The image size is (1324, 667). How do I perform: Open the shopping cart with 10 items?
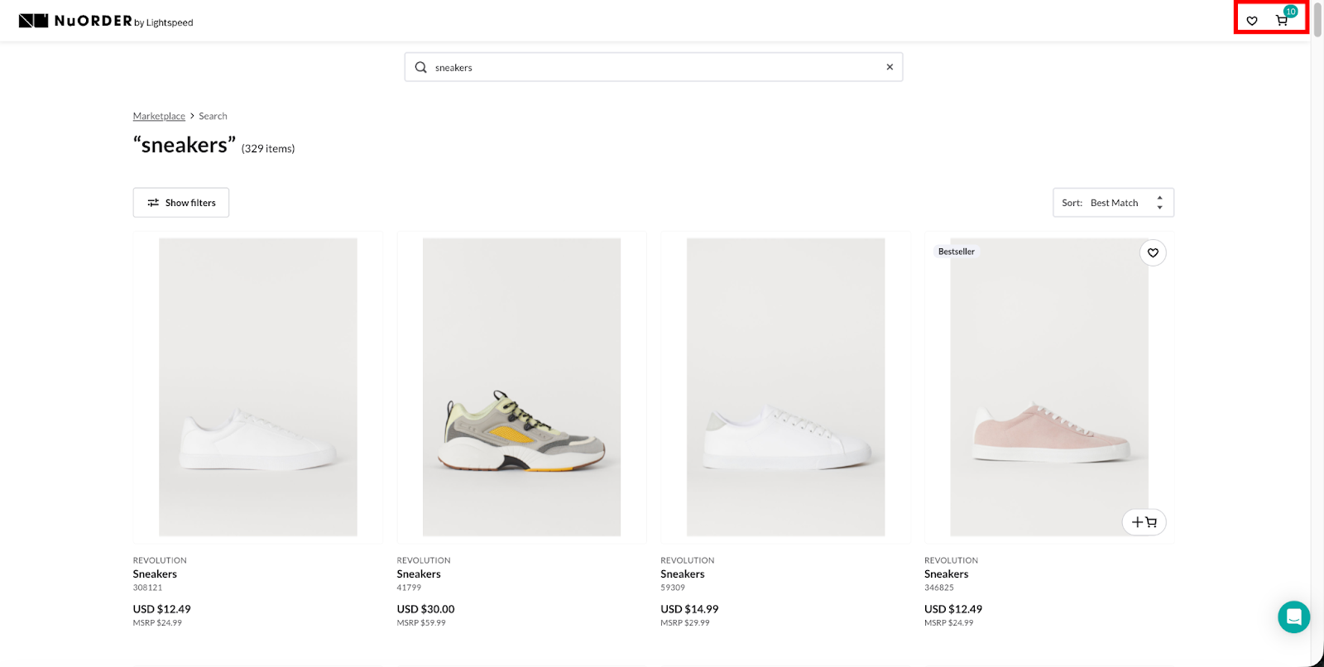1282,21
